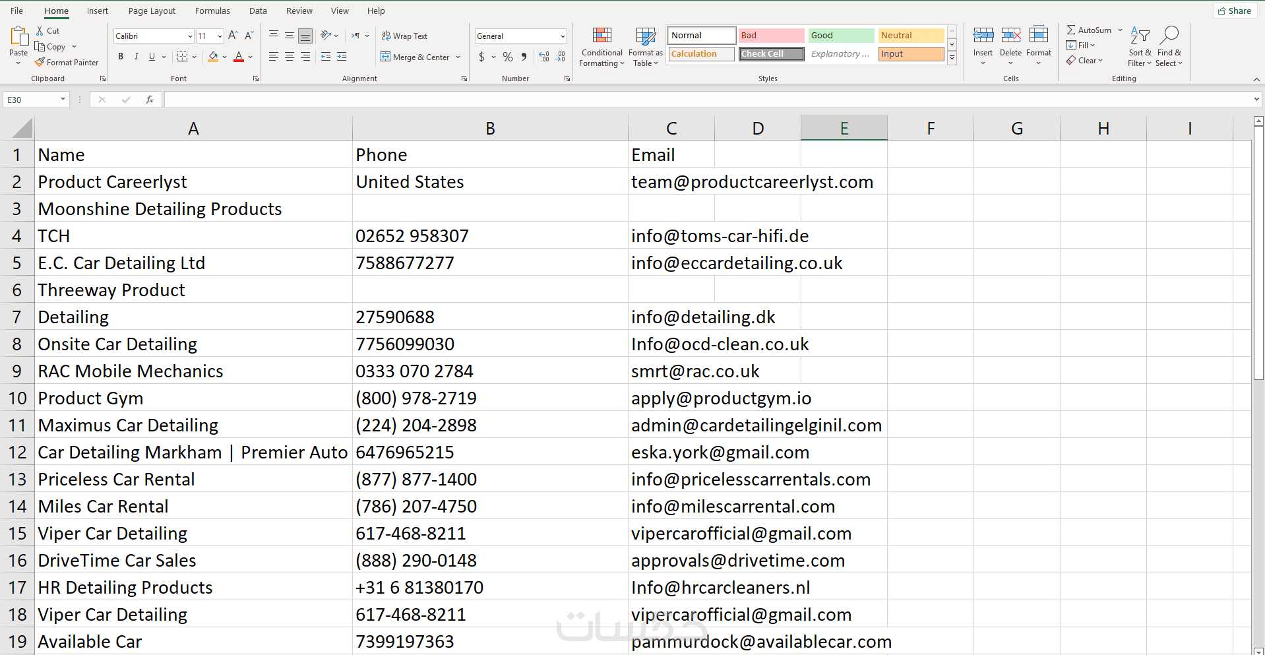Toggle Wrap Text

[404, 36]
